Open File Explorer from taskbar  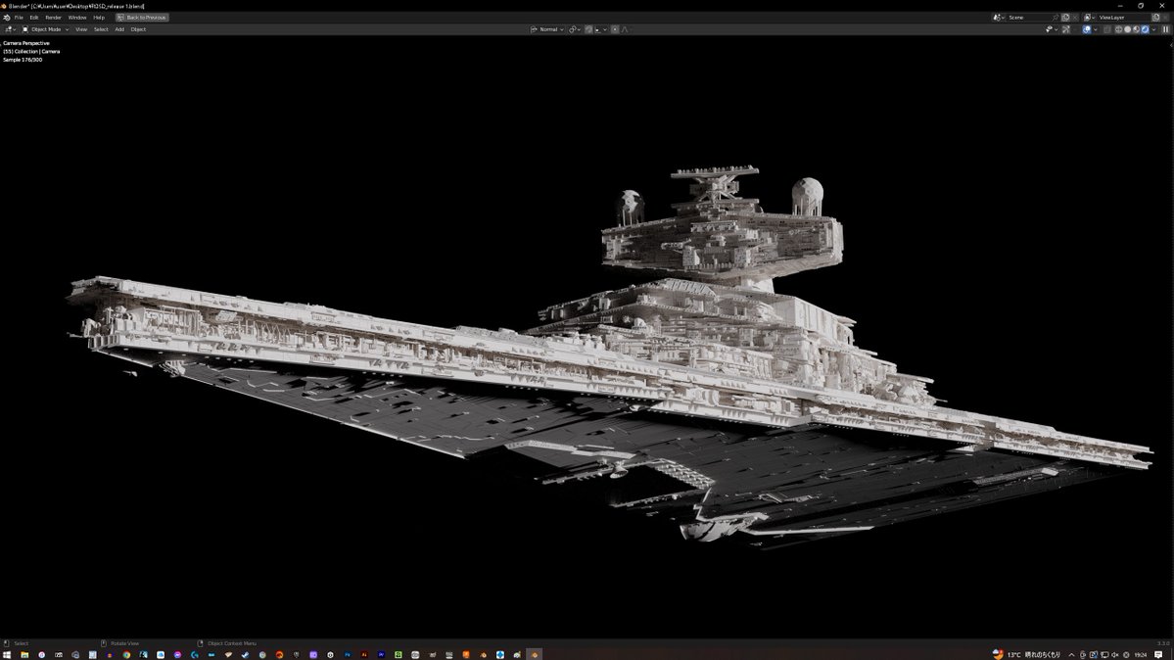(23, 654)
